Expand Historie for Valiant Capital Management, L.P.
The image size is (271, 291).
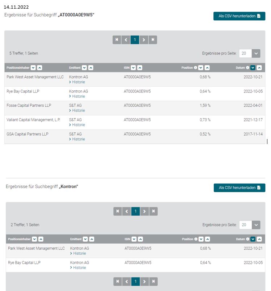click(78, 125)
